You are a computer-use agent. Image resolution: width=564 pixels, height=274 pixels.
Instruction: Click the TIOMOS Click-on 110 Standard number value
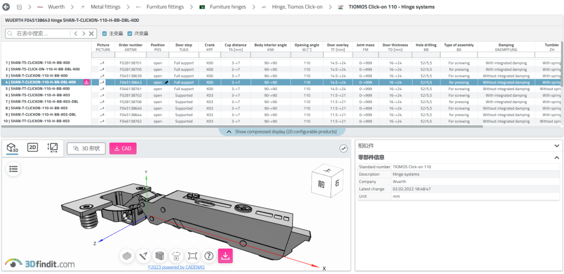click(x=412, y=167)
